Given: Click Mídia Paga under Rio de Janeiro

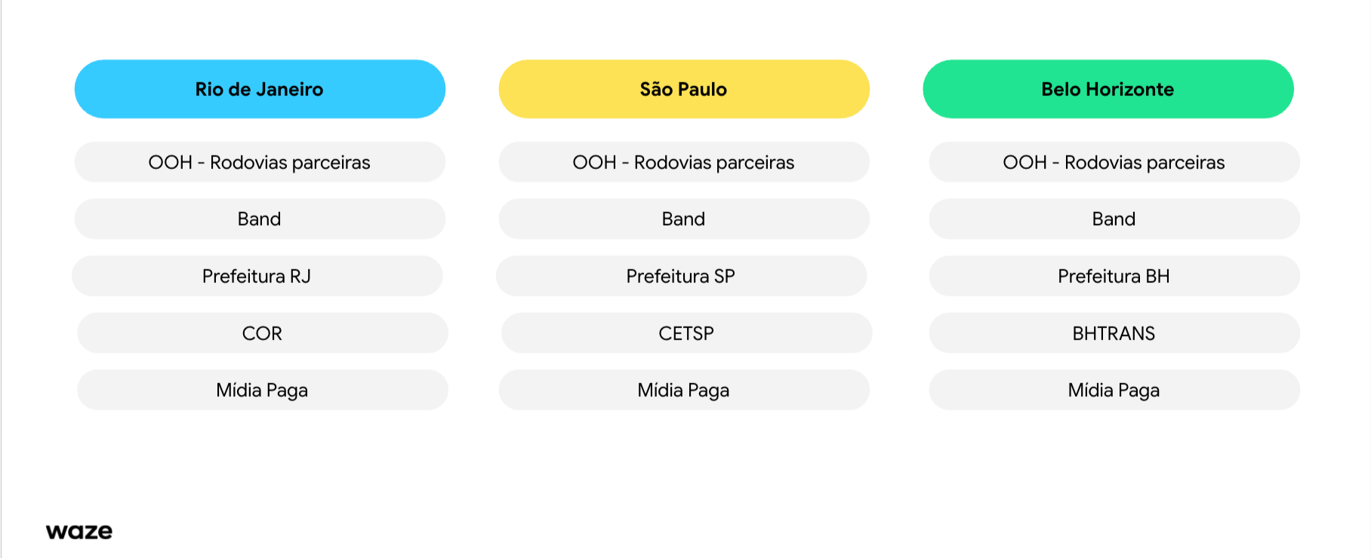Looking at the screenshot, I should [263, 390].
